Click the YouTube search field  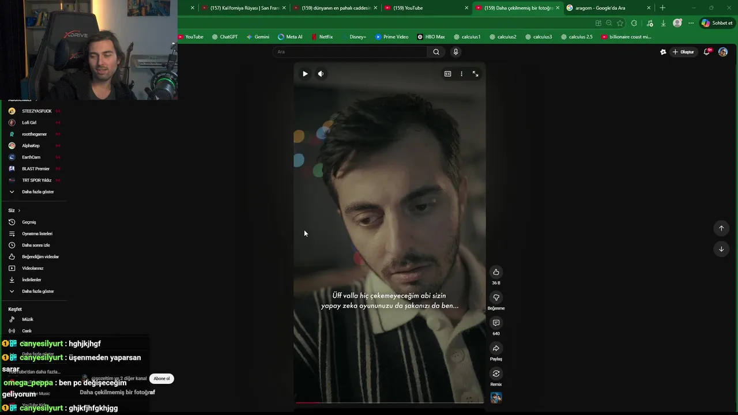click(350, 52)
